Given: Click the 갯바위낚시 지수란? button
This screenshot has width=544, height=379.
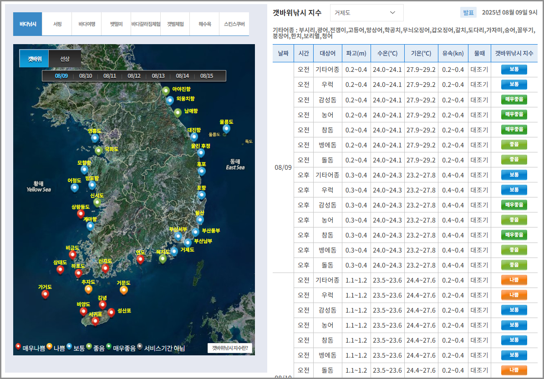Looking at the screenshot, I should click(230, 348).
